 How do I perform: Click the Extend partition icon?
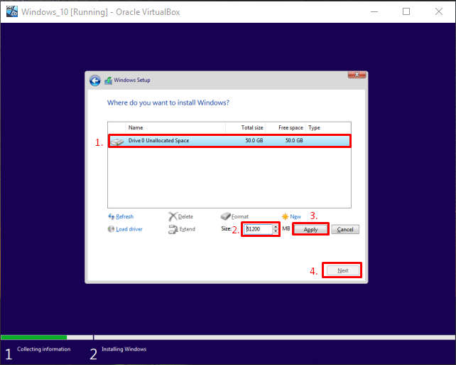pyautogui.click(x=173, y=229)
